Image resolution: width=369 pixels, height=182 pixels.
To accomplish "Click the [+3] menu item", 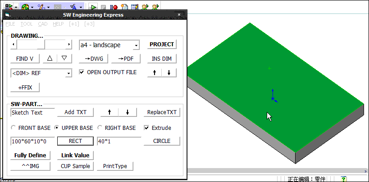I will pos(89,24).
